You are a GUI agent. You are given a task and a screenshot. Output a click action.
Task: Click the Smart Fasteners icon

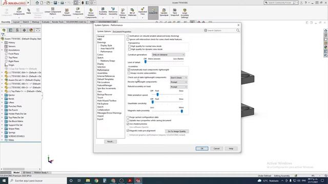[x=67, y=12]
